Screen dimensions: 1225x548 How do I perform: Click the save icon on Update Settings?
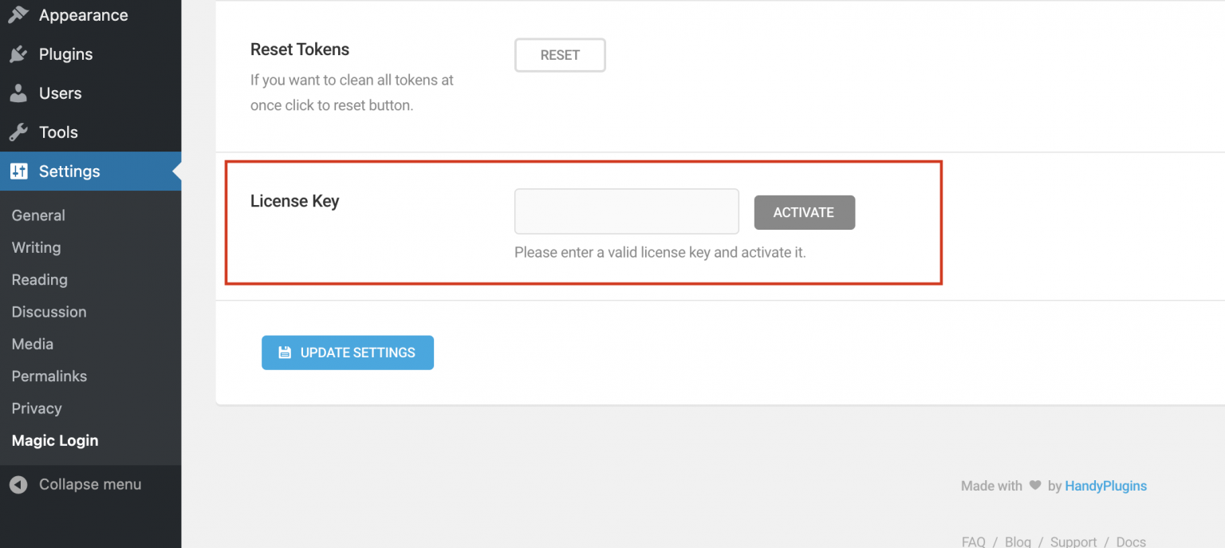[286, 352]
